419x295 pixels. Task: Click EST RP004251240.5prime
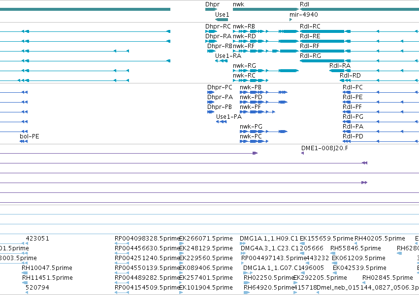(122, 263)
